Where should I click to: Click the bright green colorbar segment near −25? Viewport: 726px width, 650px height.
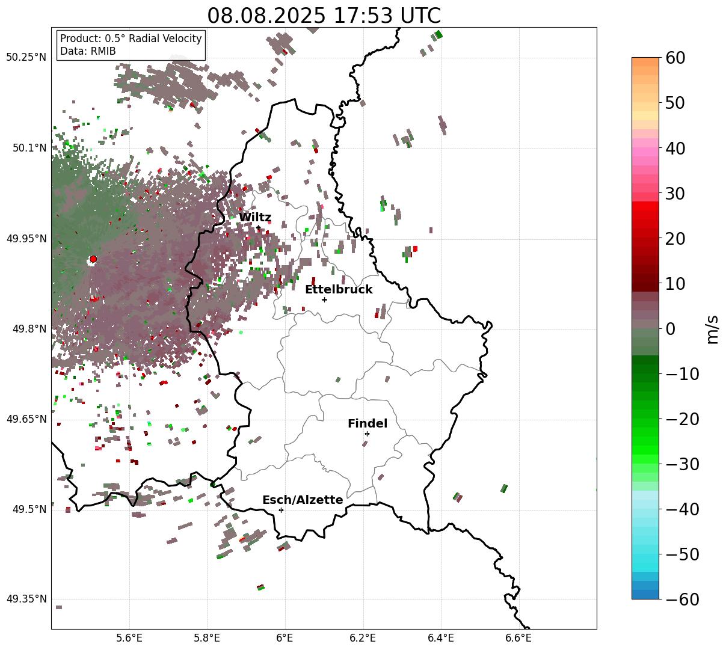click(x=645, y=441)
